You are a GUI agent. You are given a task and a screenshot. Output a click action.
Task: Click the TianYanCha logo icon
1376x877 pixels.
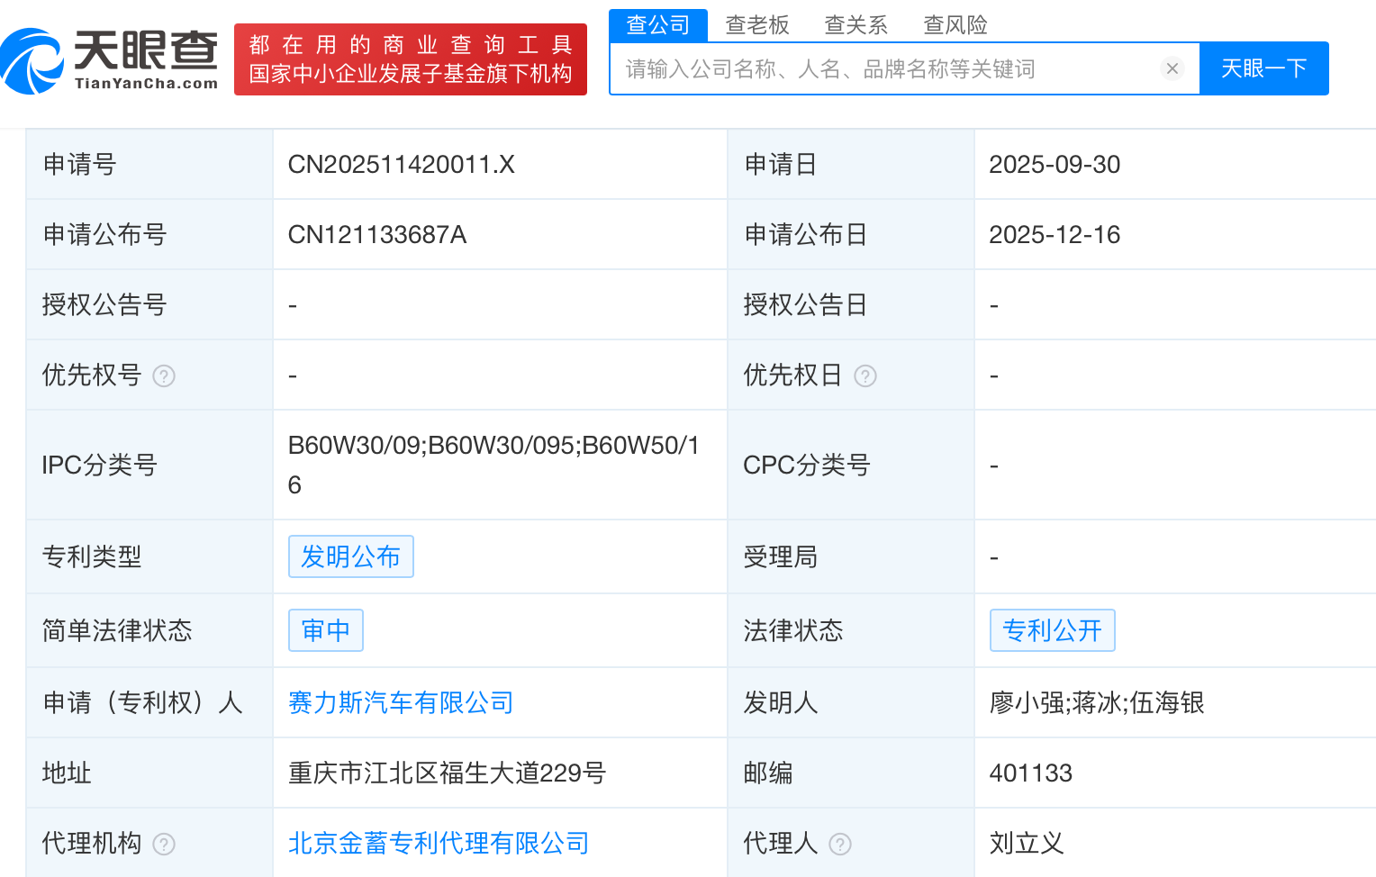[32, 58]
